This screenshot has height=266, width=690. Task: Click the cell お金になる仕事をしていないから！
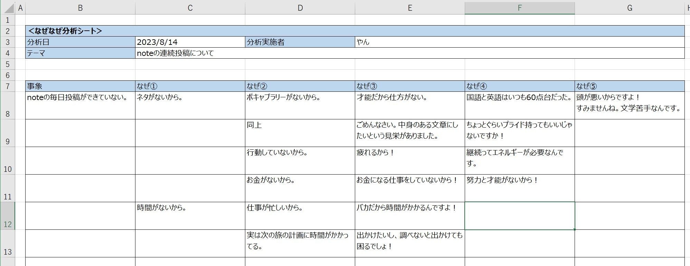[410, 188]
